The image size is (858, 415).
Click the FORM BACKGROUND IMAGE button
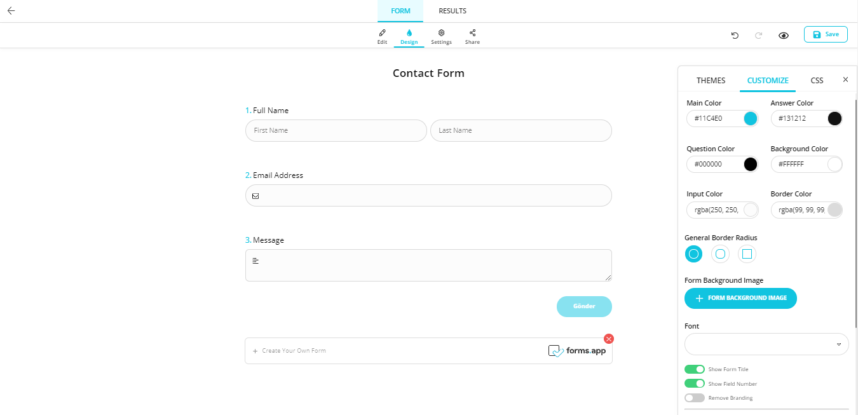[x=740, y=298]
